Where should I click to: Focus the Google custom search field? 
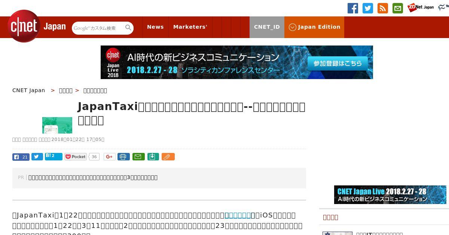coord(98,28)
